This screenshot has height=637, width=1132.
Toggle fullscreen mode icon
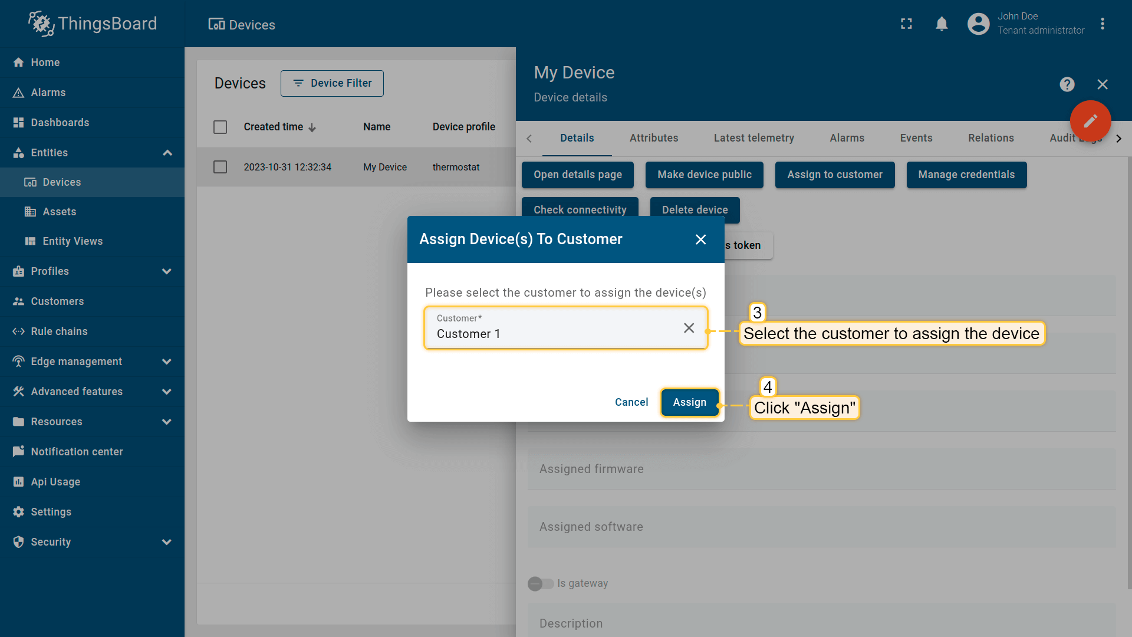point(906,24)
